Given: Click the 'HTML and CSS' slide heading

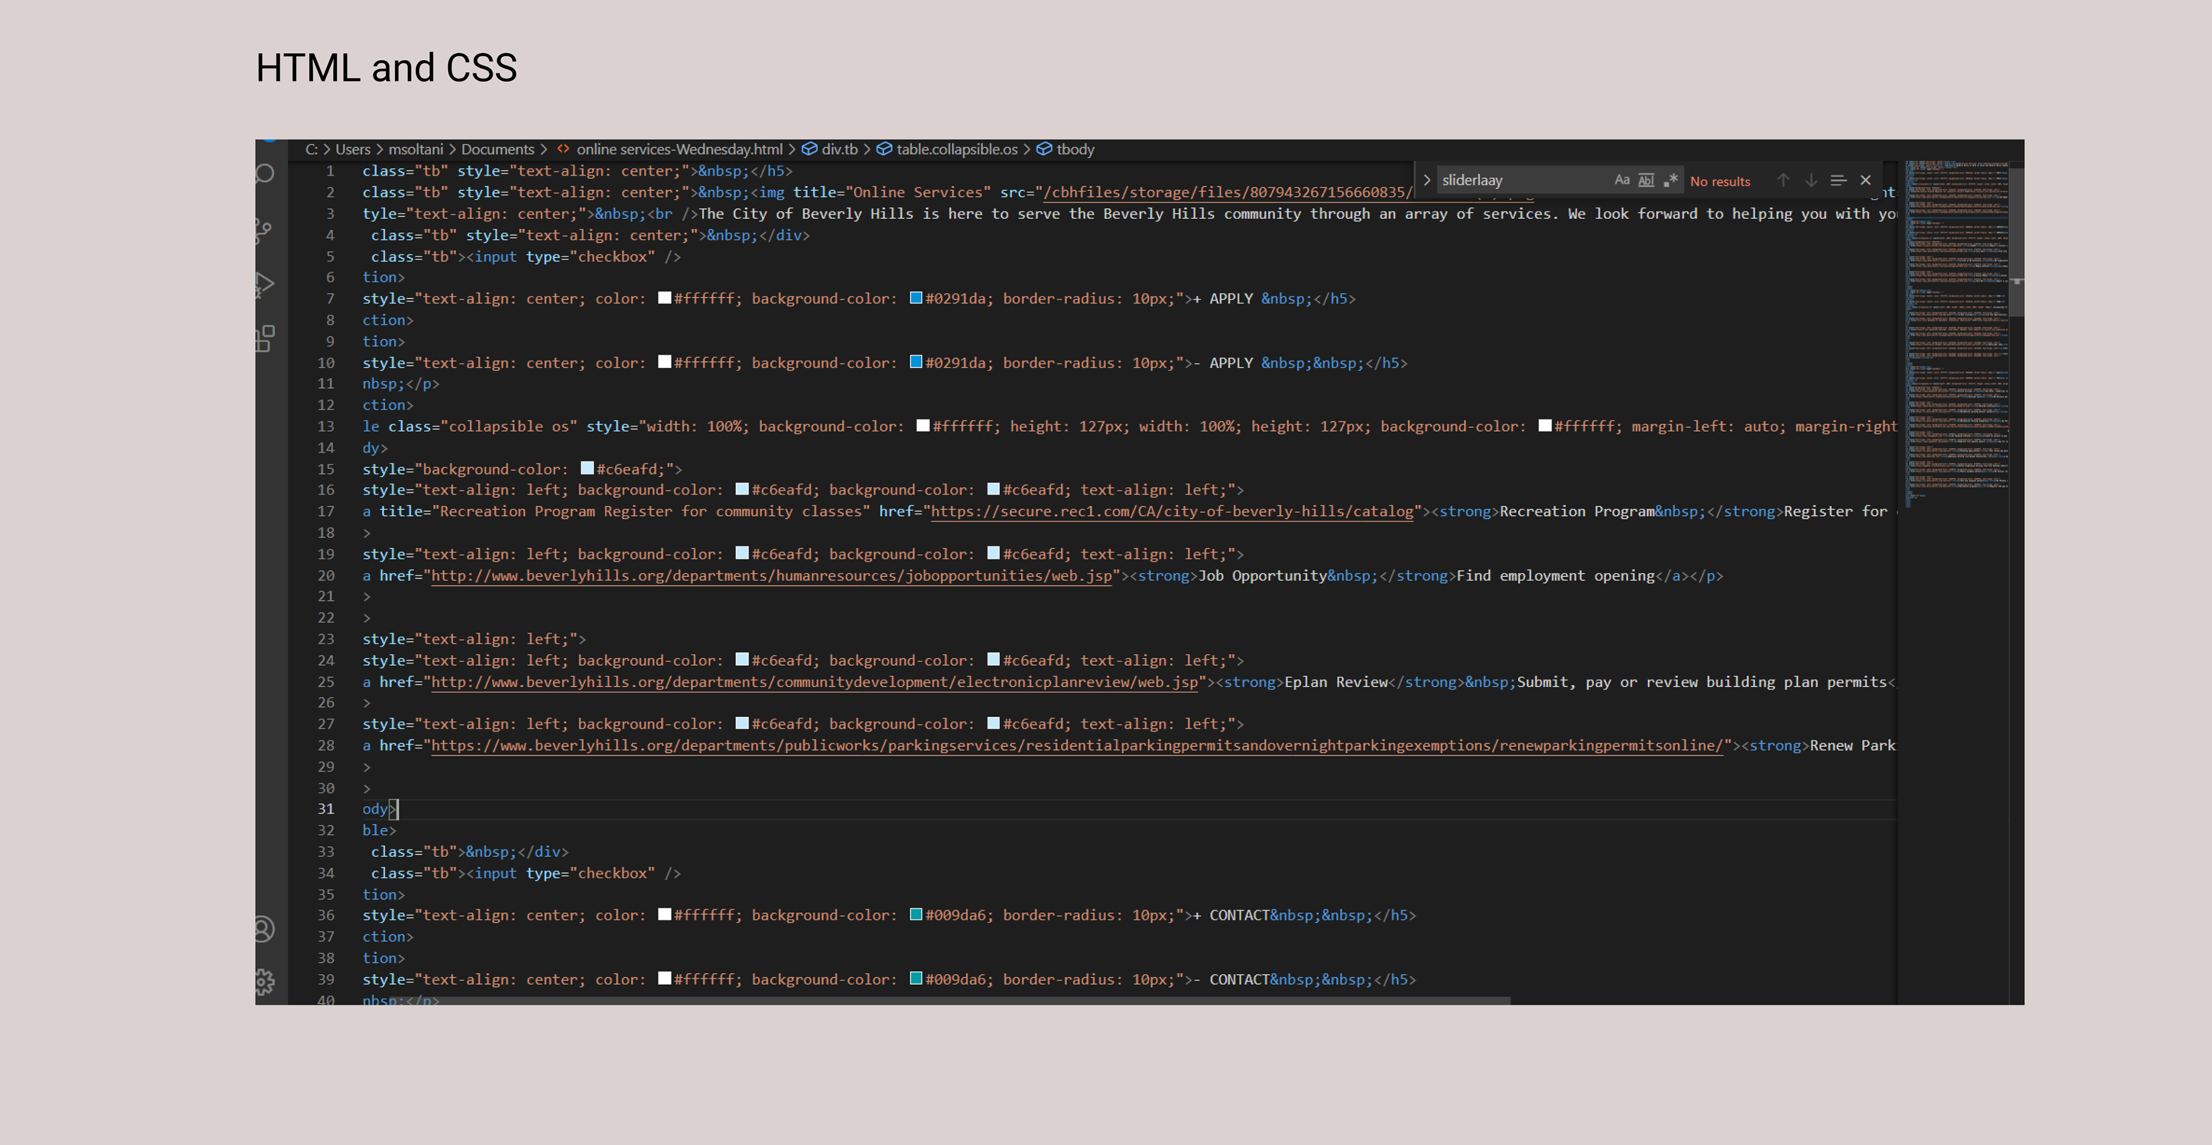Looking at the screenshot, I should [x=387, y=68].
